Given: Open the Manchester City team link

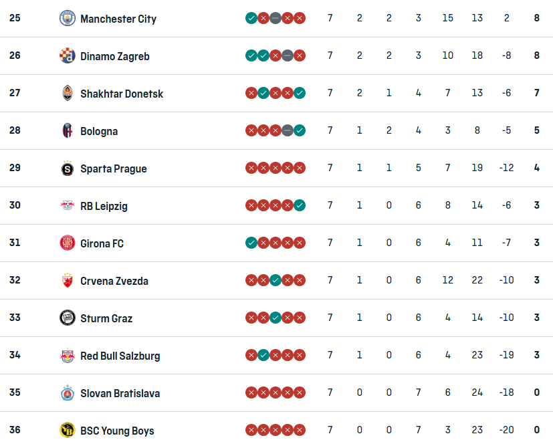Looking at the screenshot, I should click(118, 19).
